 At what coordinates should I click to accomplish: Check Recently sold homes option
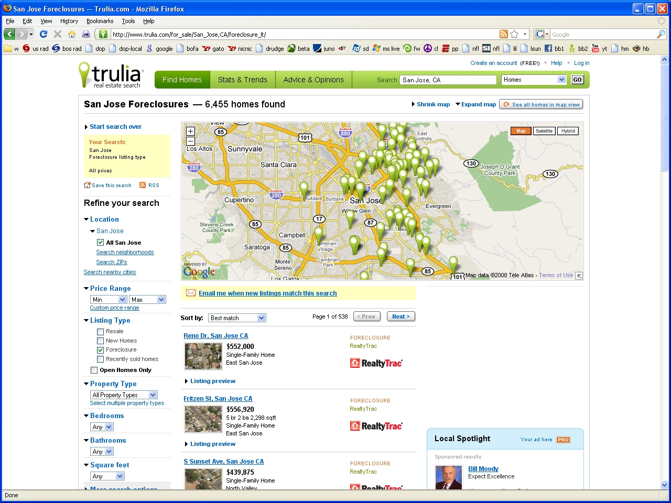click(x=100, y=359)
